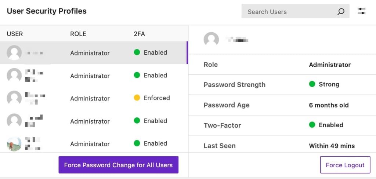Click the yellow Enforced 2FA status dot
376x179 pixels.
point(137,98)
